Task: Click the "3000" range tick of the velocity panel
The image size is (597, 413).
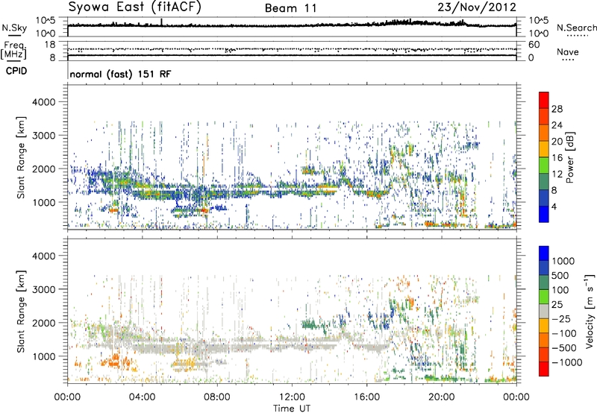Action: (43, 289)
